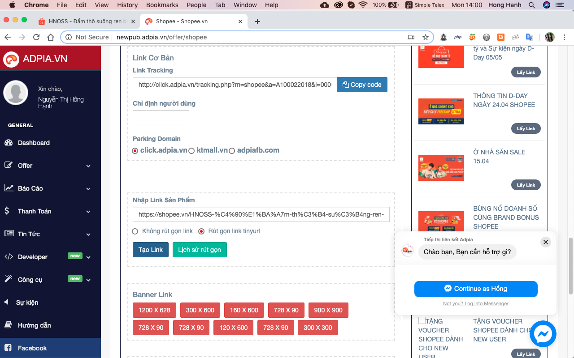Select the 300 X 300 banner

[318, 328]
